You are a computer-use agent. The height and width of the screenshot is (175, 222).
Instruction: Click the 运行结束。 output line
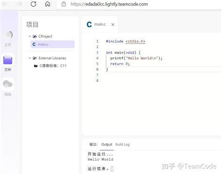click(98, 168)
